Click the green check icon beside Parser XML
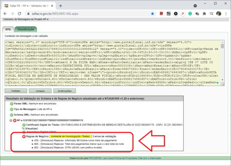This screenshot has width=231, height=166. (12, 104)
